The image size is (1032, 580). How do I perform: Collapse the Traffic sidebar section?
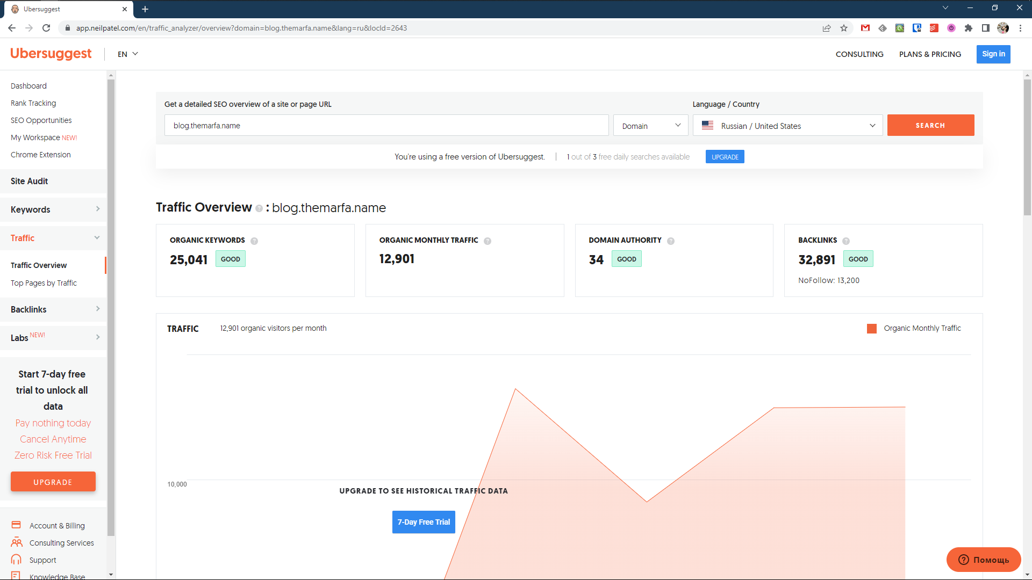coord(54,238)
